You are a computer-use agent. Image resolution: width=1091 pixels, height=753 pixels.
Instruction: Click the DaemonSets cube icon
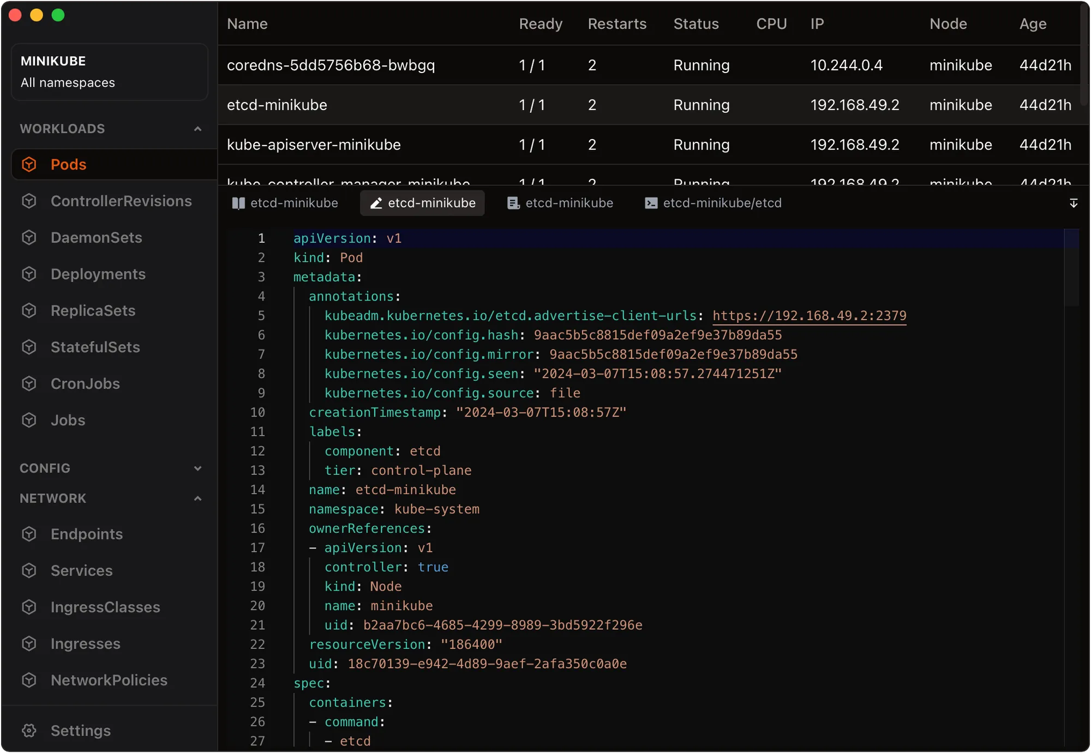point(29,237)
